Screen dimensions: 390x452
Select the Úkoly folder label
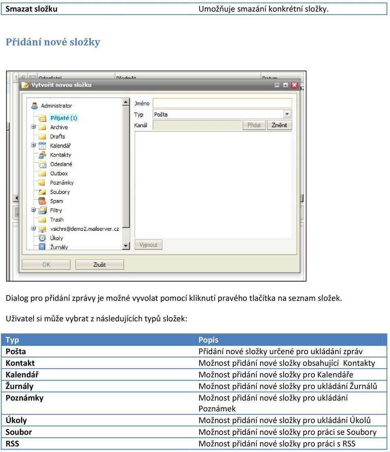click(x=56, y=238)
